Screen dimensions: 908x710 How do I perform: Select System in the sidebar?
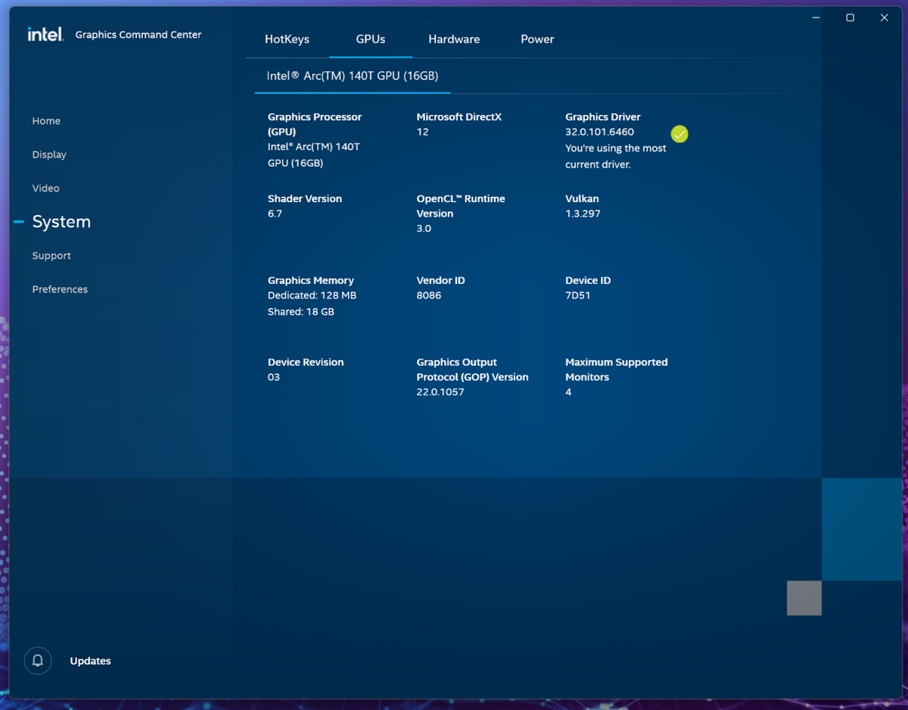61,222
